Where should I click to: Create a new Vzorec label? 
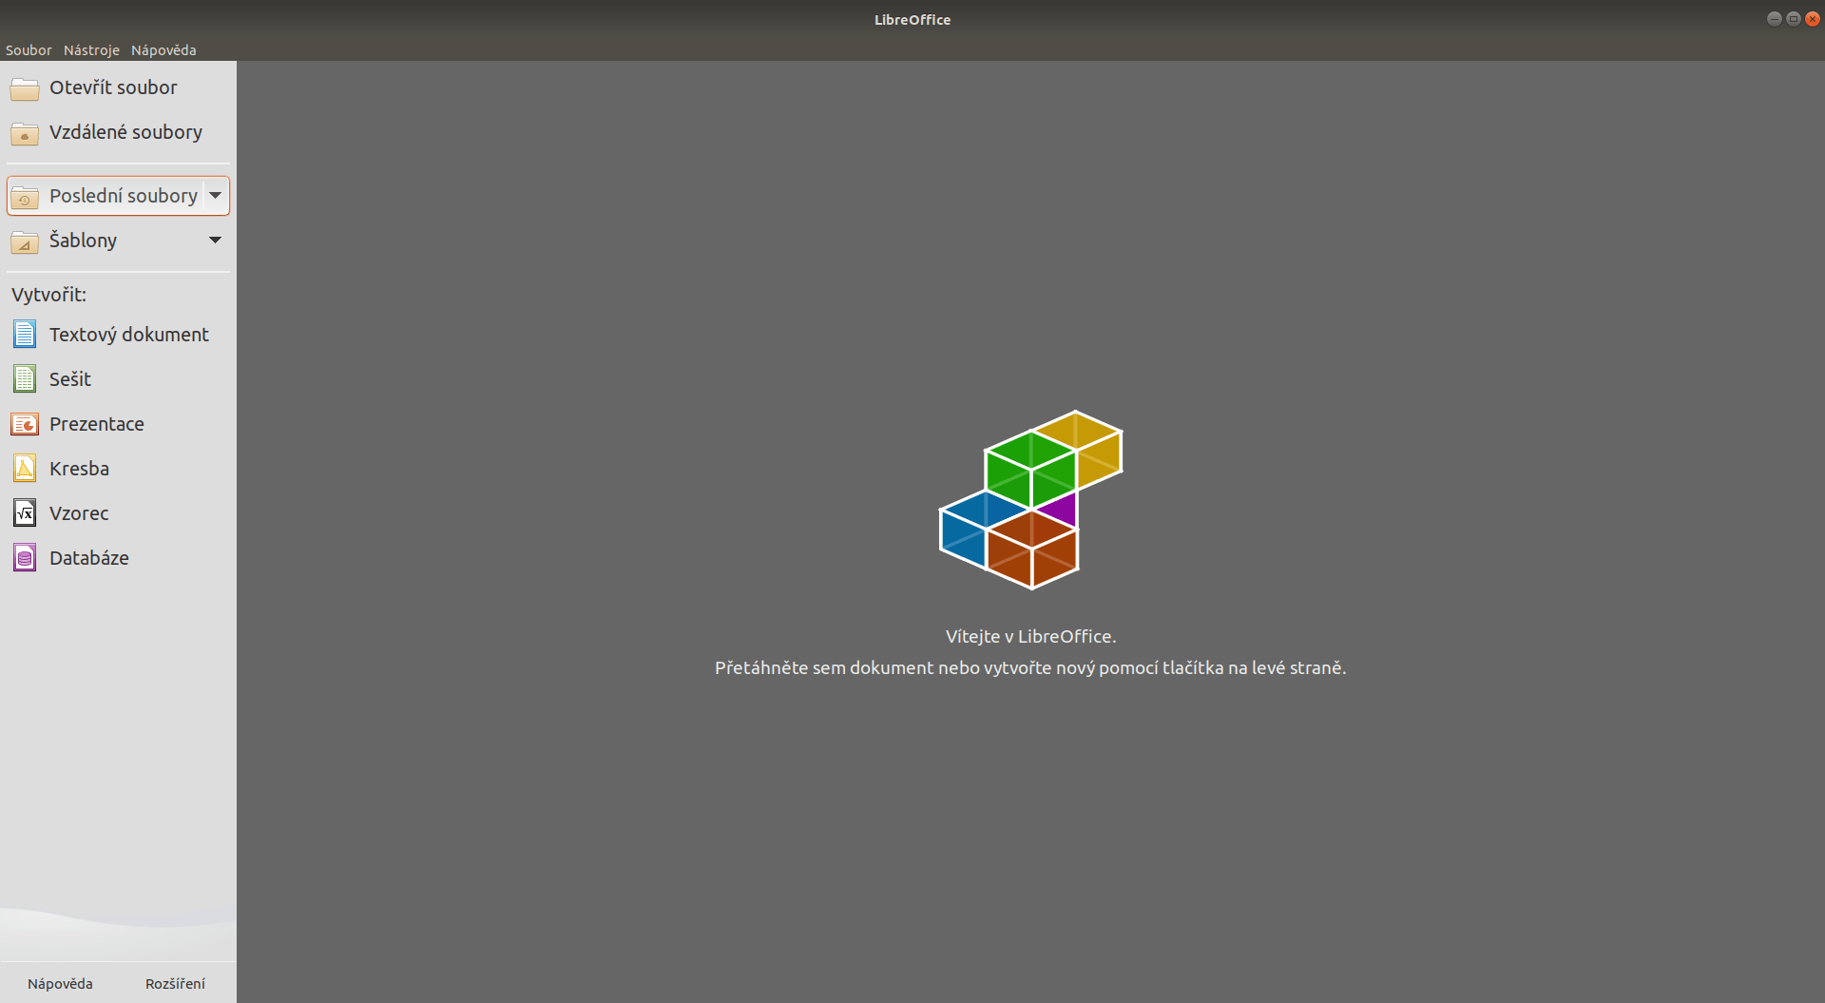pos(79,513)
